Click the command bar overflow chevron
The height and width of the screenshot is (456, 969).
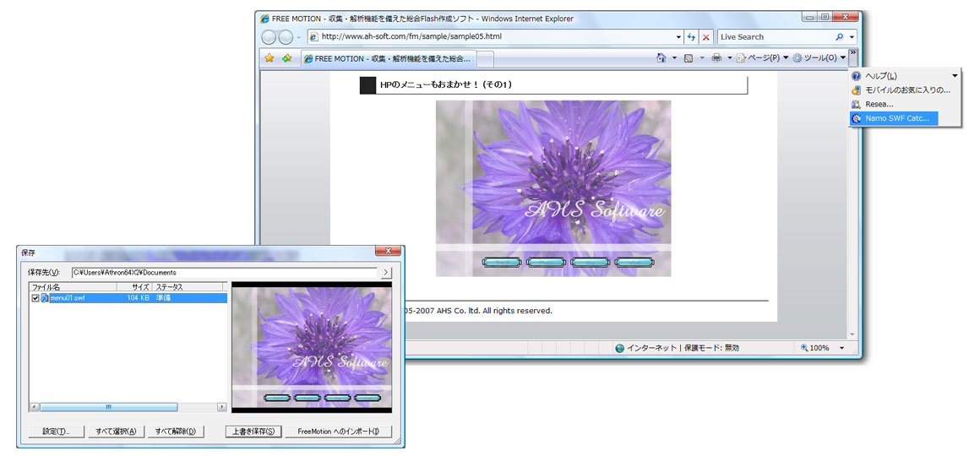tap(852, 58)
